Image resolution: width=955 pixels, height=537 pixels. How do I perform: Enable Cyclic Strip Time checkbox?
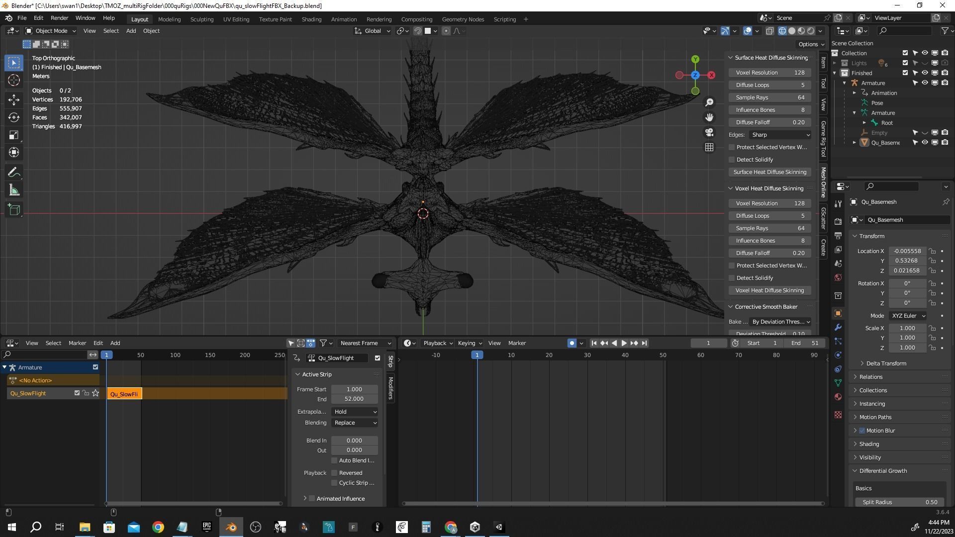click(x=334, y=483)
